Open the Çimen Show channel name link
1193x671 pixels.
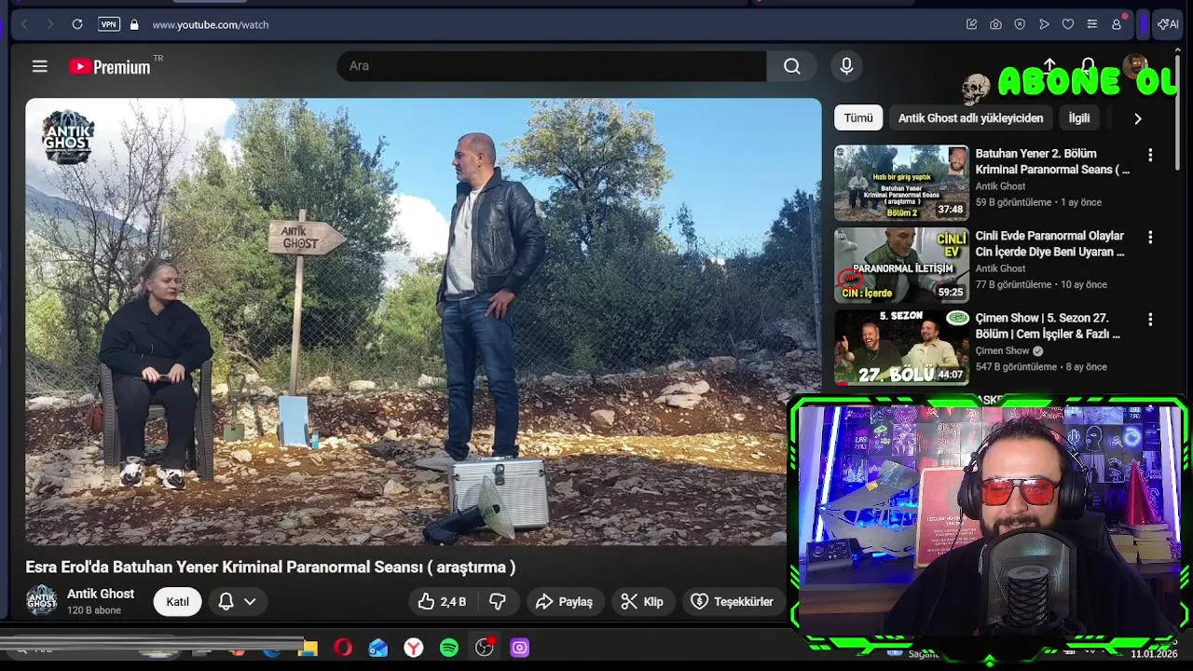click(1002, 351)
